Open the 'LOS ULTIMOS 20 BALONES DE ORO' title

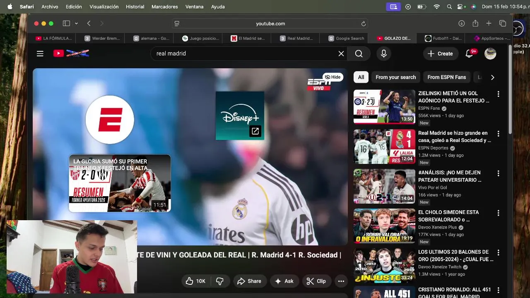tap(456, 255)
